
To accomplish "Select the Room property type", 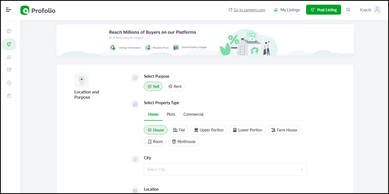I will click(155, 141).
